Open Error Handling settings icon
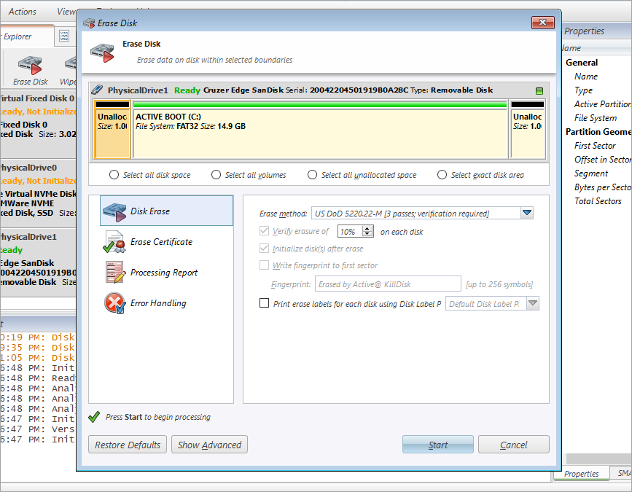Screen dimensions: 632x492 click(x=114, y=303)
